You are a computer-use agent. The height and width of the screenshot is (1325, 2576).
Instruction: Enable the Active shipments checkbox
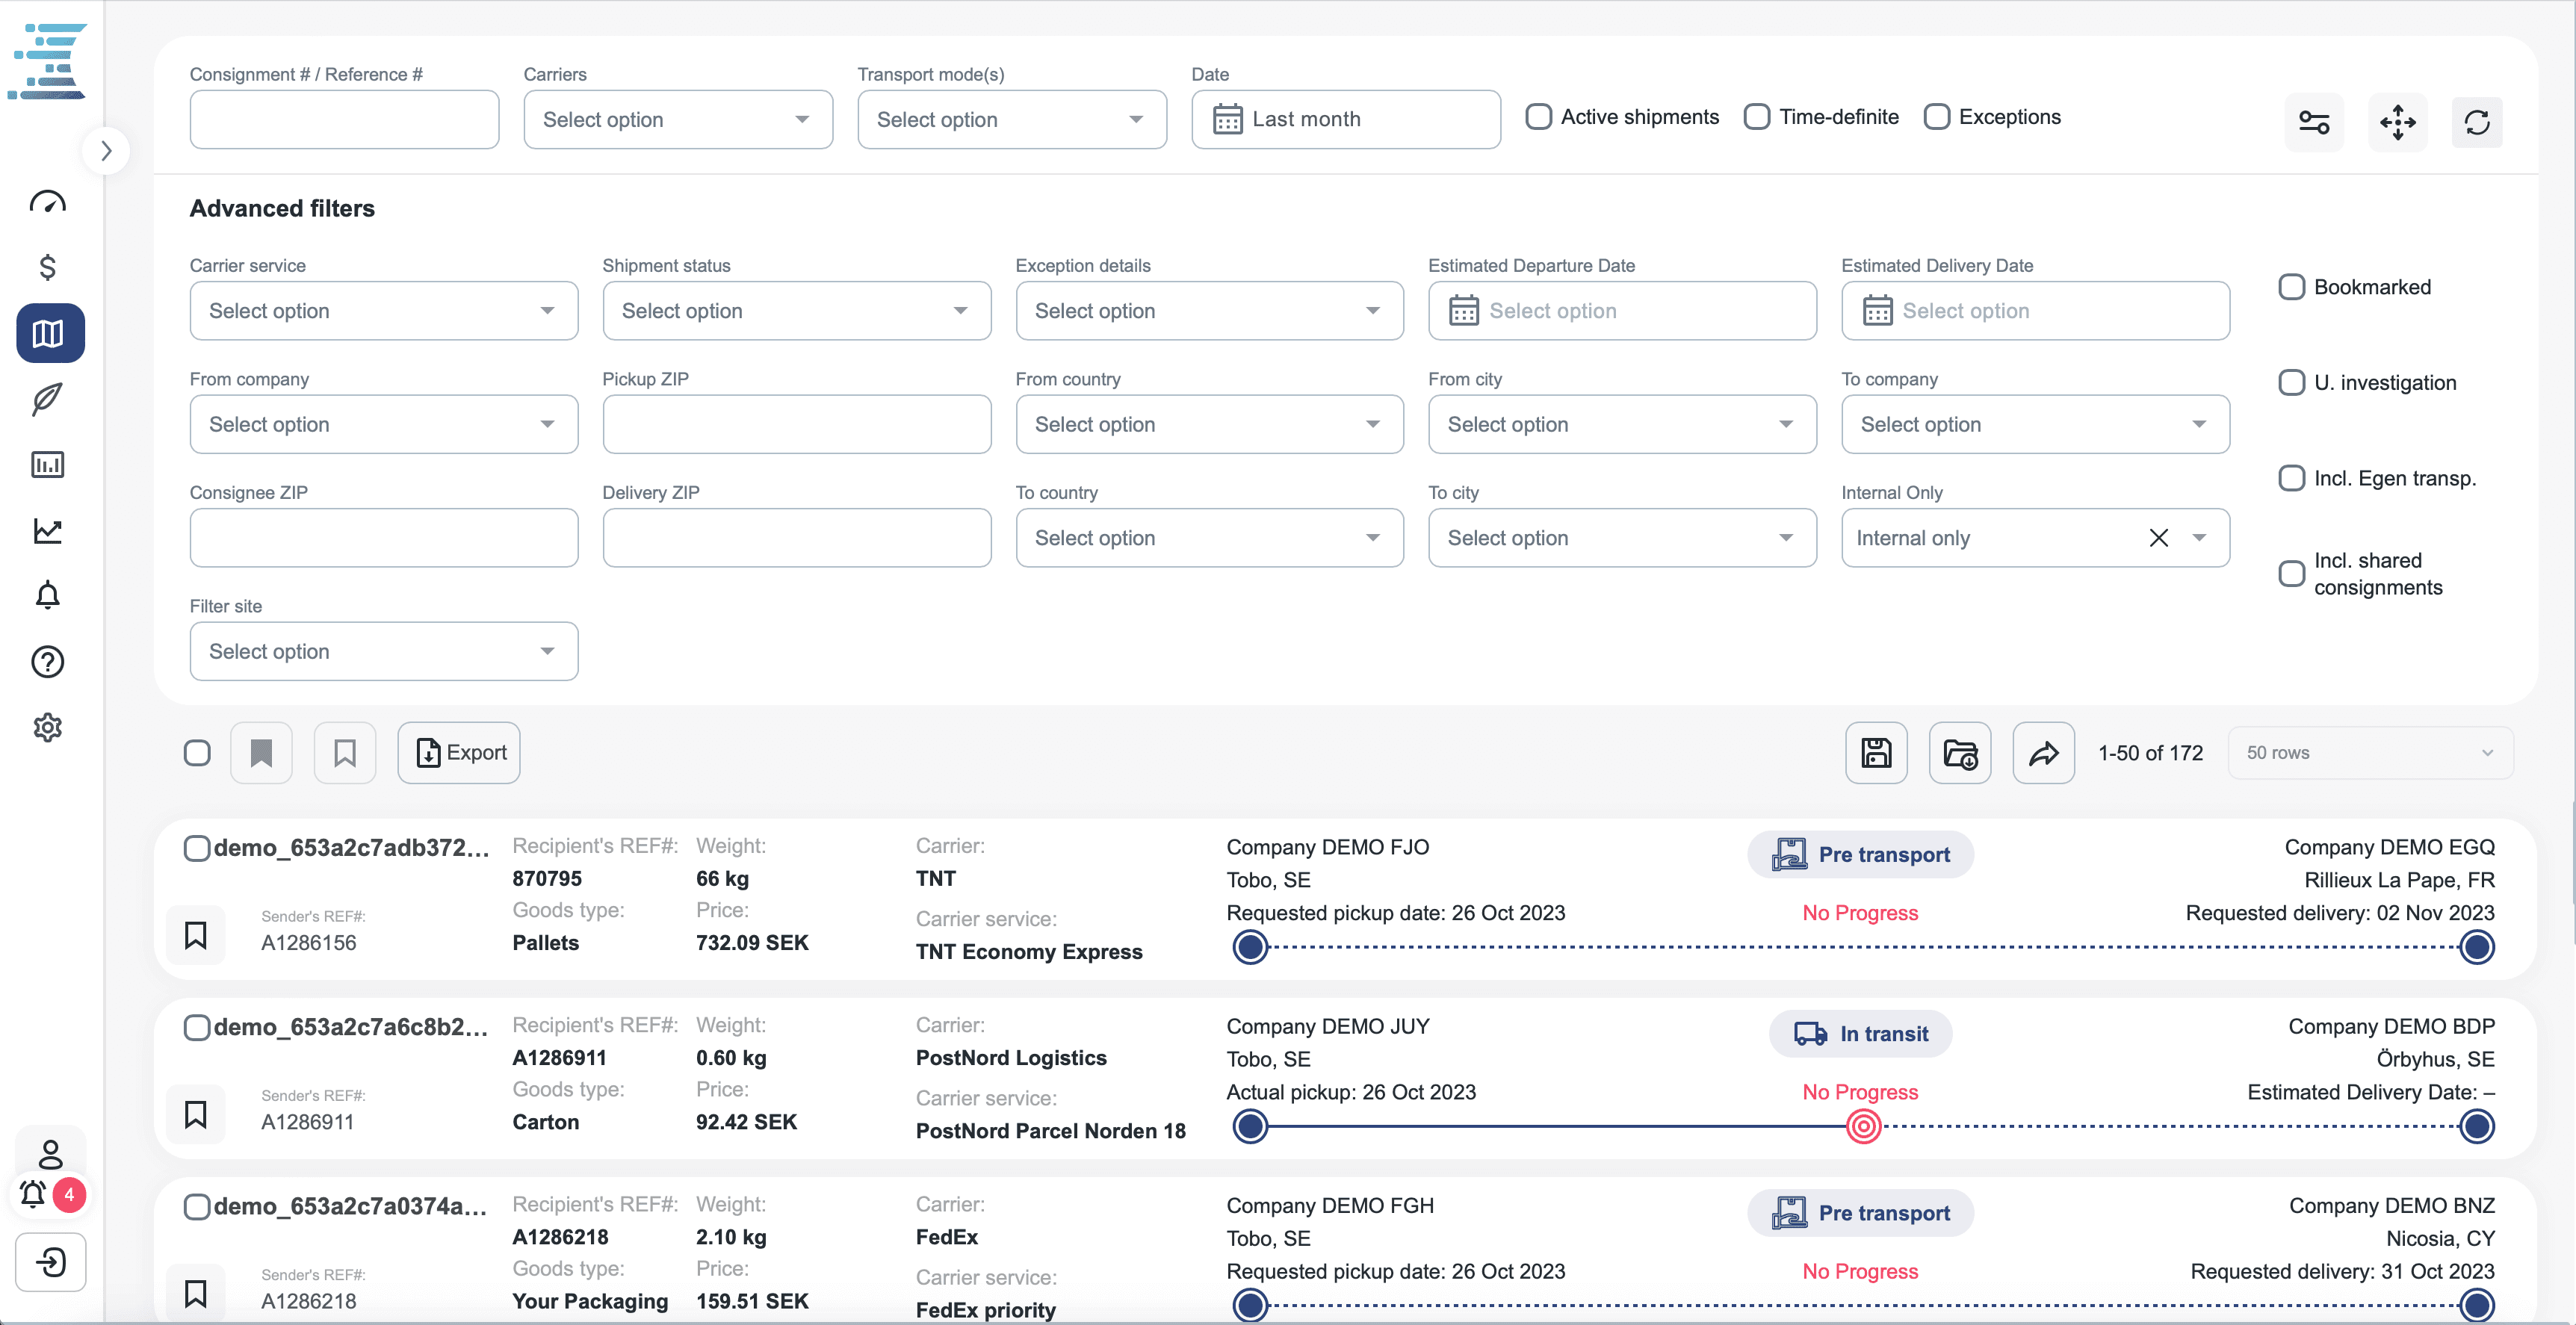(x=1539, y=117)
